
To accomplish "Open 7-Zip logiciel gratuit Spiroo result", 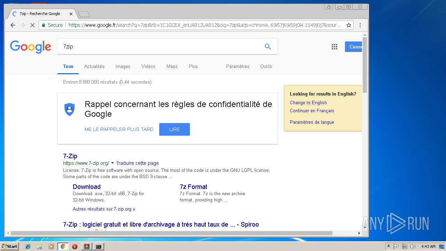I will coord(161,225).
